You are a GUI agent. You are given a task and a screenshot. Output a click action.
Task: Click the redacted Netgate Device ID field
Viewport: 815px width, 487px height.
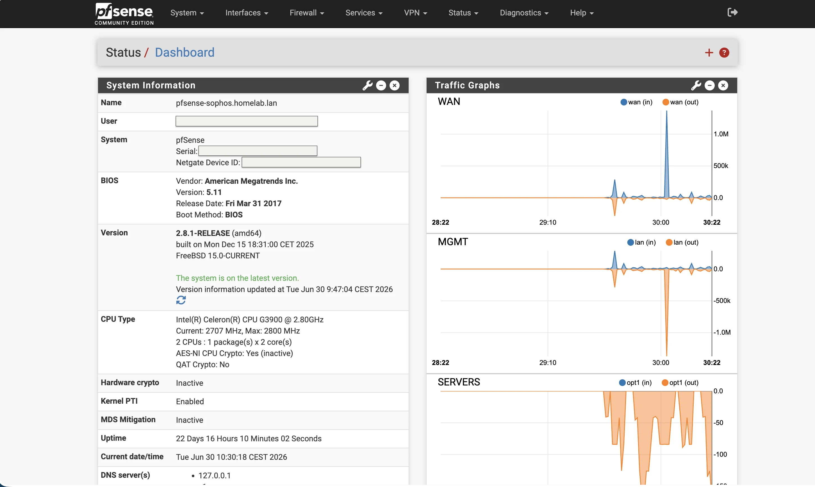click(x=301, y=162)
